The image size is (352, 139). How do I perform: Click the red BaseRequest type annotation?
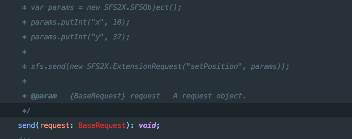pos(102,125)
